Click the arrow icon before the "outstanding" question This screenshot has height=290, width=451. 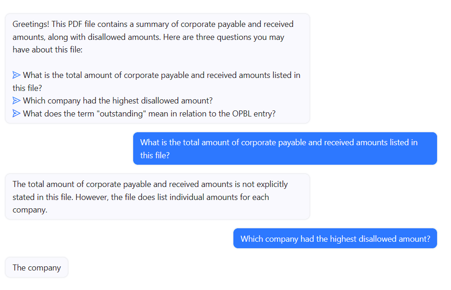(x=17, y=114)
